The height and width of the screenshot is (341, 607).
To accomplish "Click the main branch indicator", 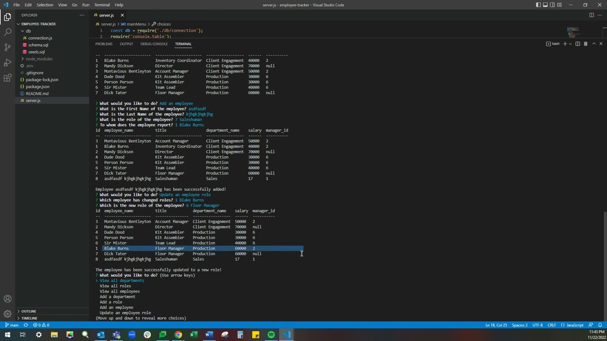I will click(x=12, y=325).
